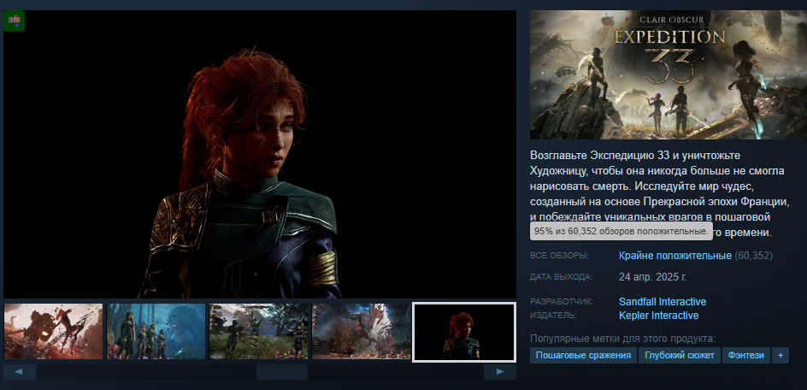The height and width of the screenshot is (390, 807).
Task: Open the monster battle first thumbnail
Action: tap(54, 331)
